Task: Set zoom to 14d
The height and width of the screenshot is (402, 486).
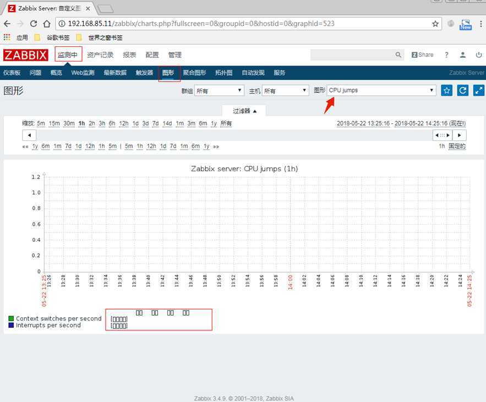Action: pos(167,123)
